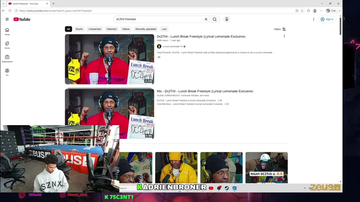Bookmark this page with the star icon
The height and width of the screenshot is (202, 360).
point(302,11)
